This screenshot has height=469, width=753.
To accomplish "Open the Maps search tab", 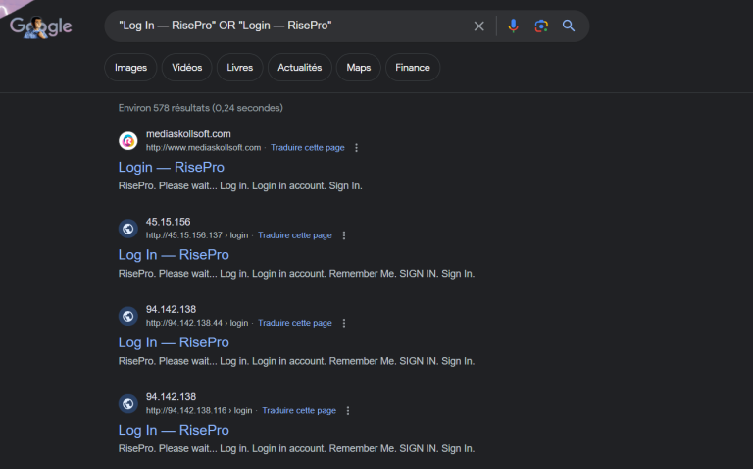I will point(358,68).
